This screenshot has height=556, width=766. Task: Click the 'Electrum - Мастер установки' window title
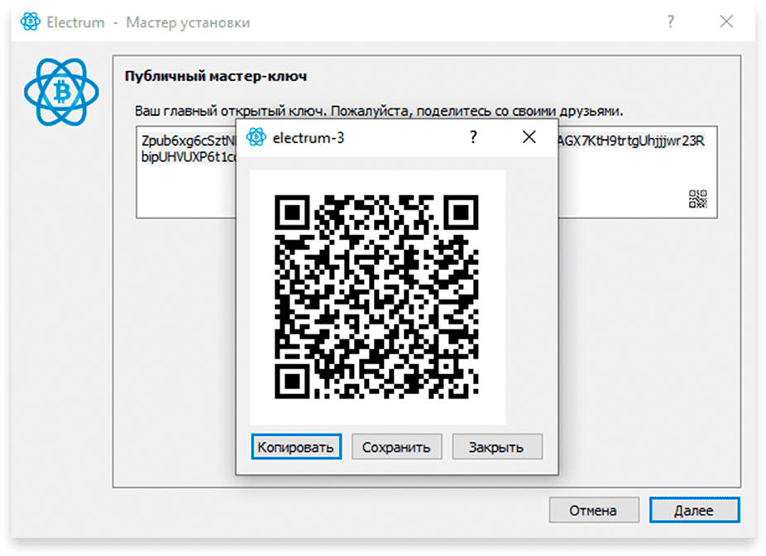pos(148,22)
